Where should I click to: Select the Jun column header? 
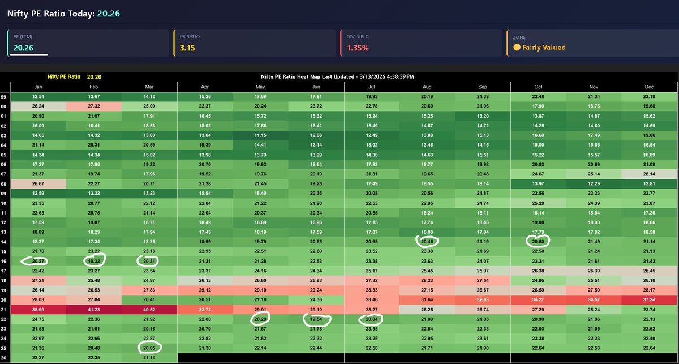(x=316, y=87)
